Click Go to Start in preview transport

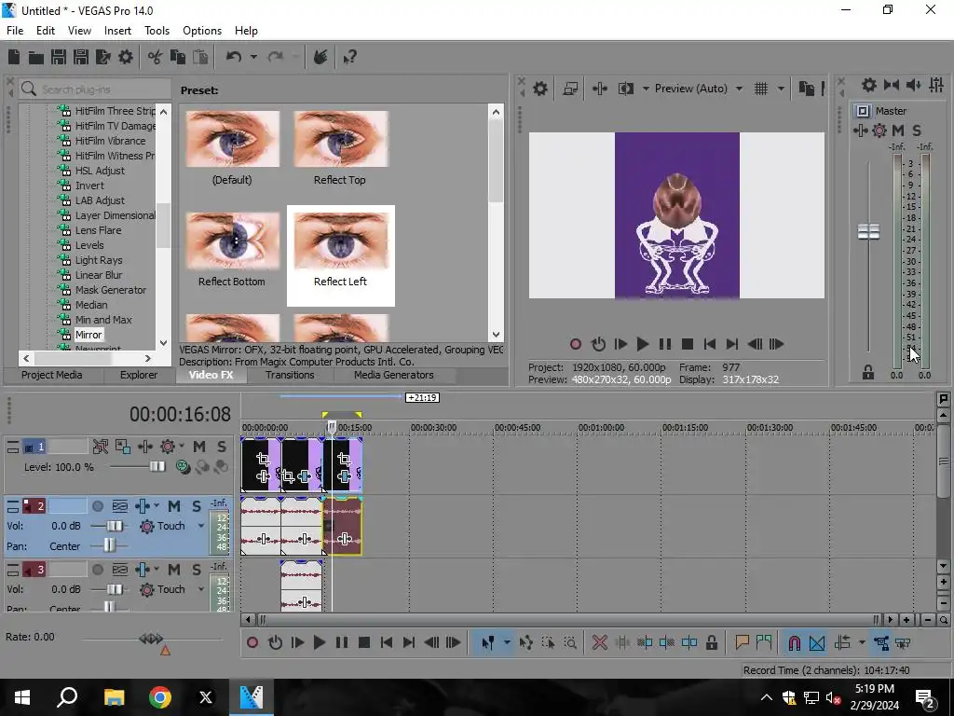coord(709,345)
